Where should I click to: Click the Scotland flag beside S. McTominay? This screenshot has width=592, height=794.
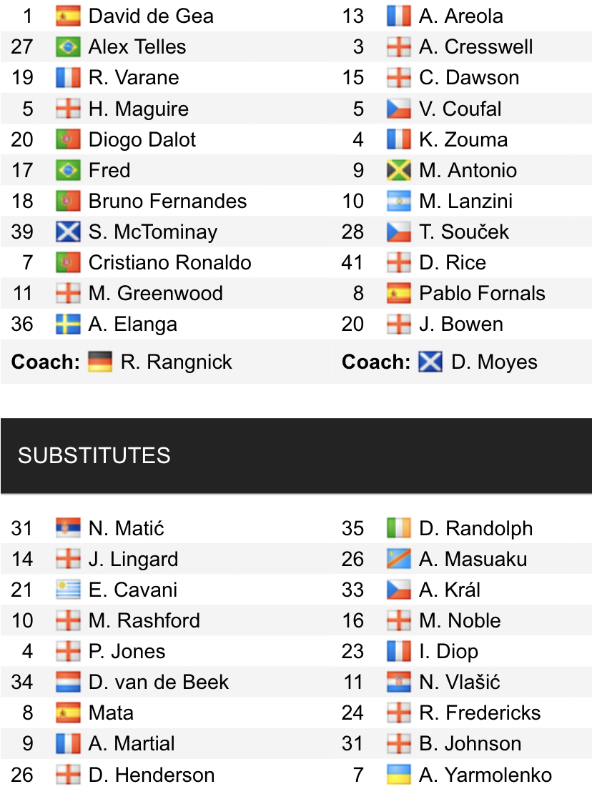(x=68, y=232)
